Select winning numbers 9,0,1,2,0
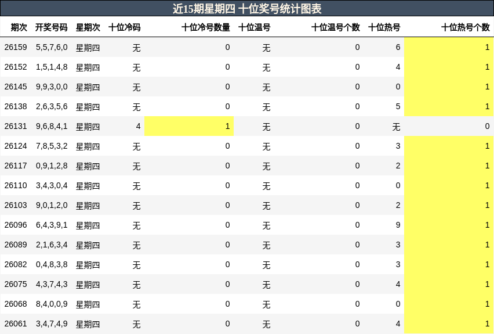Viewport: 494px width, 334px height. [x=52, y=205]
